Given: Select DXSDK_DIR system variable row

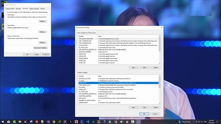Looking at the screenshot, I should click(x=118, y=90).
